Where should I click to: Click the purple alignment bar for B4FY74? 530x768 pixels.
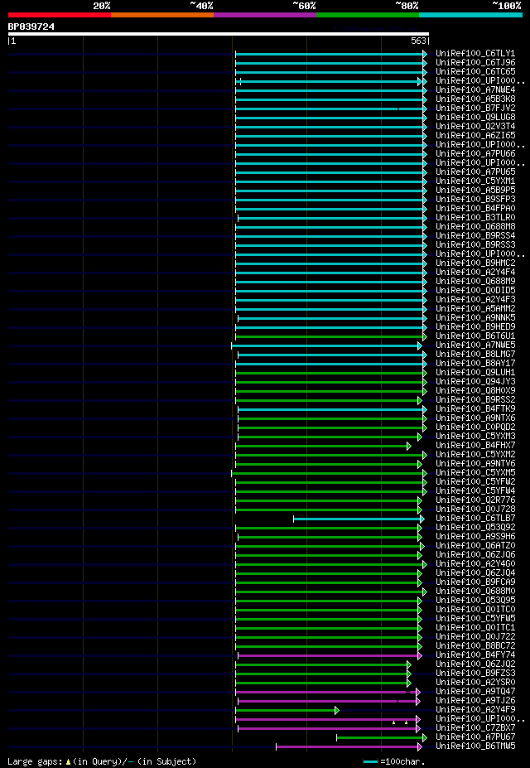[330, 655]
